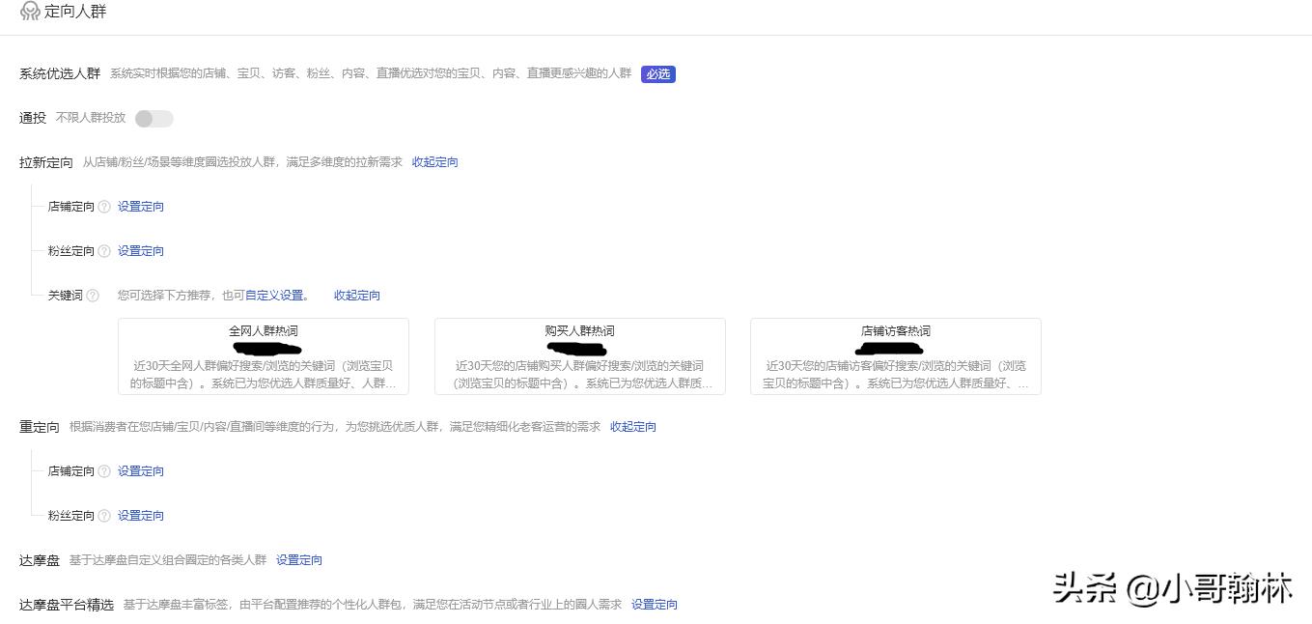Toggle the 通投 不限人群投放 switch
This screenshot has height=624, width=1312.
tap(154, 119)
